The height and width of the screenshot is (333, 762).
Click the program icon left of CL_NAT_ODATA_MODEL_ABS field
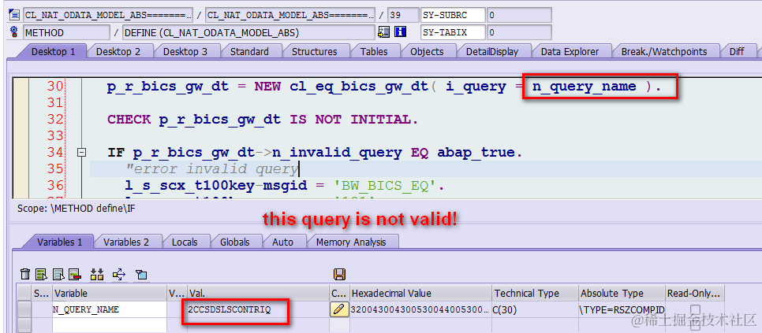point(14,15)
